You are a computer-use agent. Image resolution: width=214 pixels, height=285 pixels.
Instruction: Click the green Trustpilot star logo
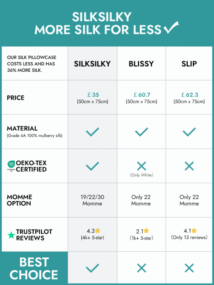11,235
